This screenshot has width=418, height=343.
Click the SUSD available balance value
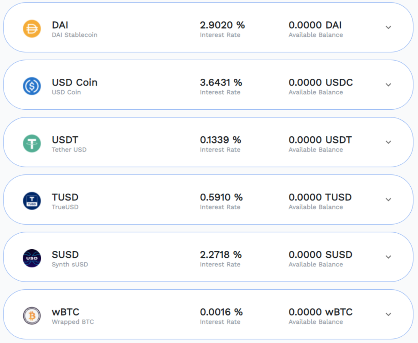[x=320, y=255]
